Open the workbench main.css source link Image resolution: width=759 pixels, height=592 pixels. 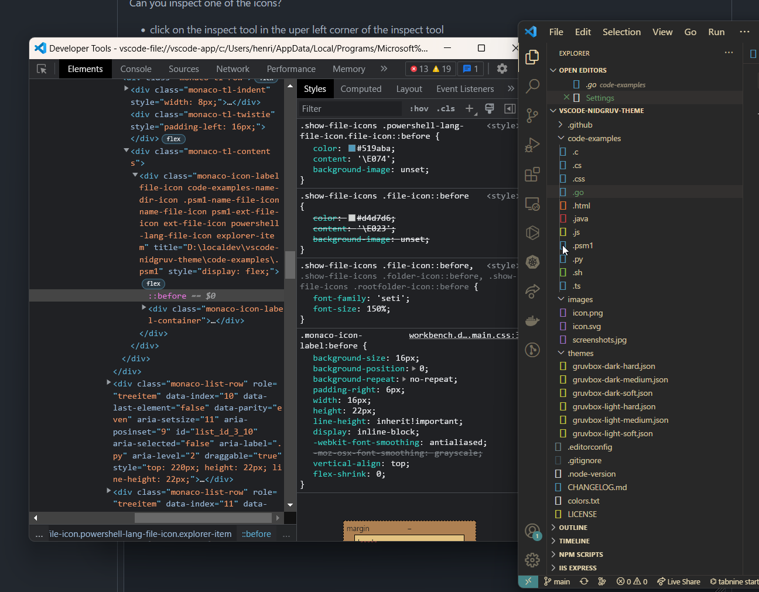pyautogui.click(x=463, y=335)
